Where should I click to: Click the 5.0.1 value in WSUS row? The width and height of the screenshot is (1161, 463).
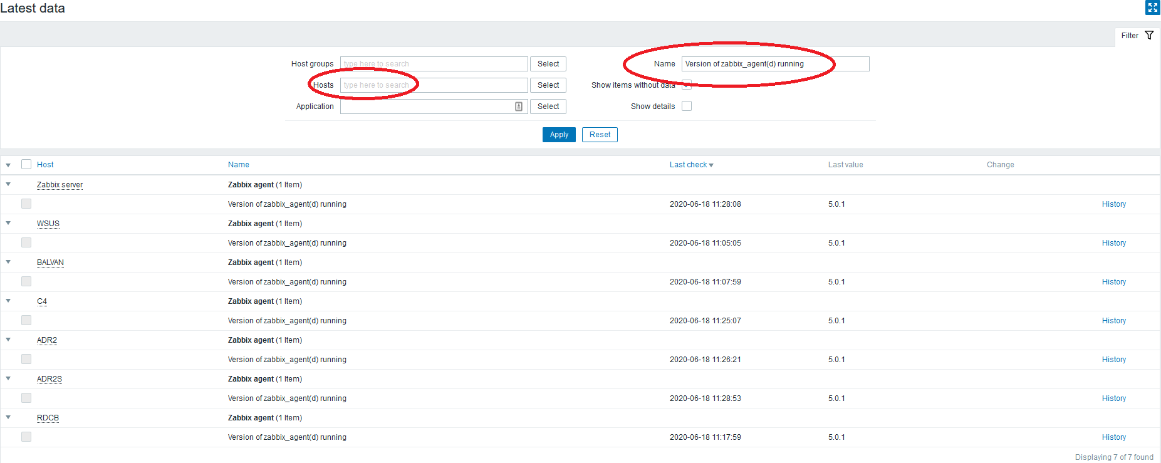tap(836, 243)
